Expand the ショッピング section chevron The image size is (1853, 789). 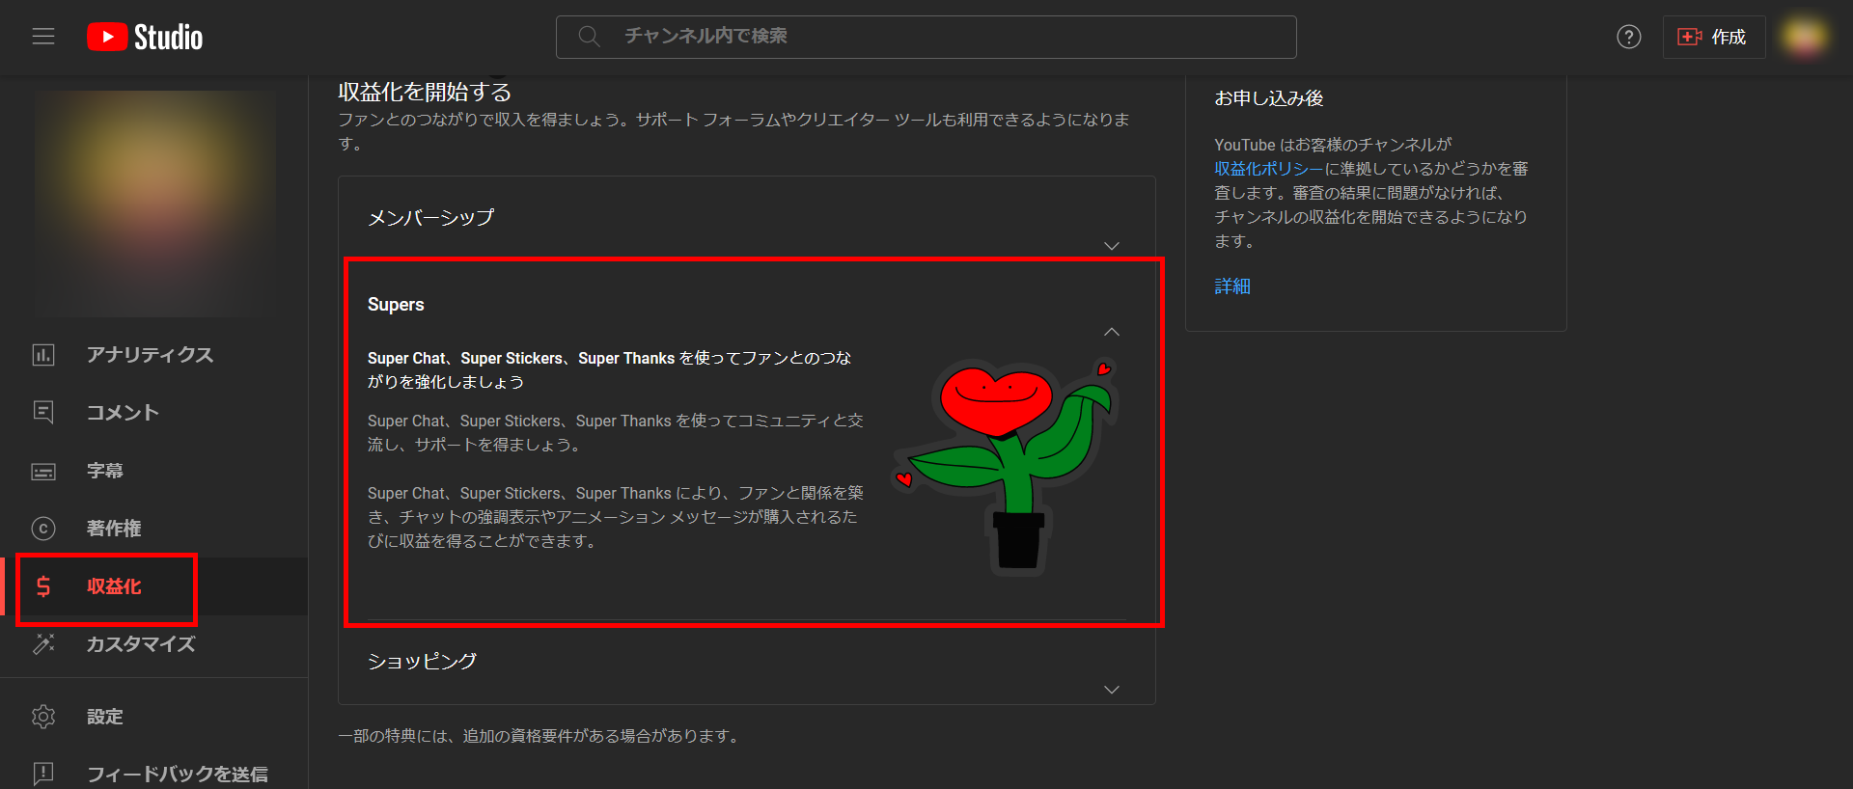(1112, 690)
